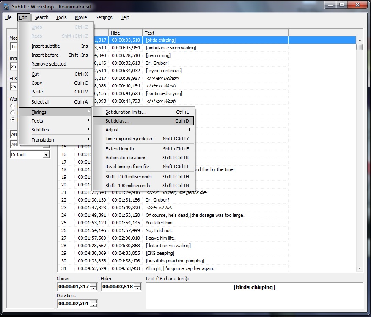Open the Help menu
This screenshot has width=371, height=317.
(x=125, y=17)
